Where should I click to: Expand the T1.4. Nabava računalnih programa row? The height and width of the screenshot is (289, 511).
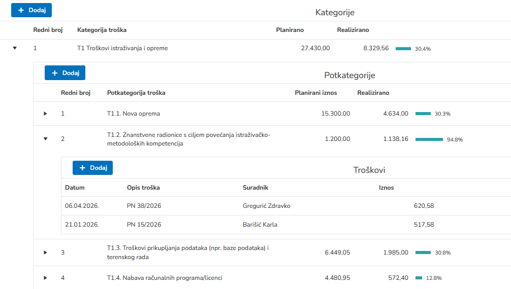pos(45,278)
